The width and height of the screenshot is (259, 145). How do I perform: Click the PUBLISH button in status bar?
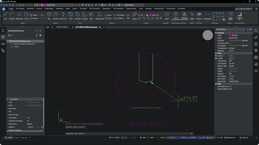pyautogui.click(x=244, y=138)
